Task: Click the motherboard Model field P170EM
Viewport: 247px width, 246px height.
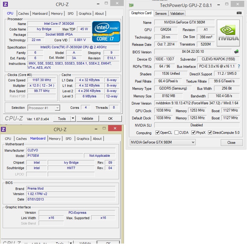Action: [55, 156]
